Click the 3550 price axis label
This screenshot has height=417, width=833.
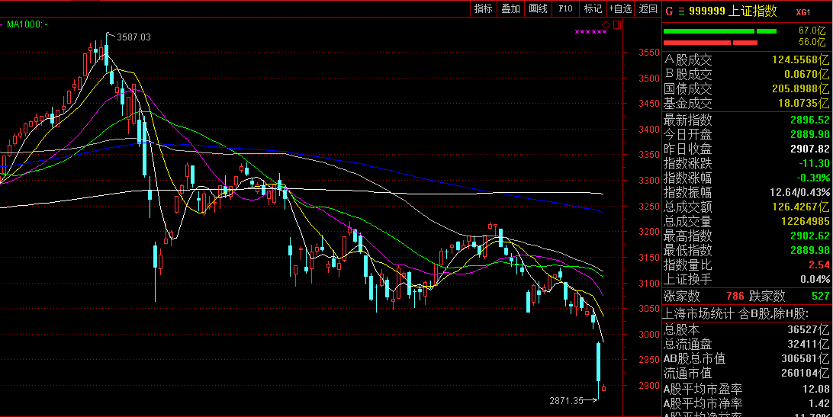tap(649, 53)
